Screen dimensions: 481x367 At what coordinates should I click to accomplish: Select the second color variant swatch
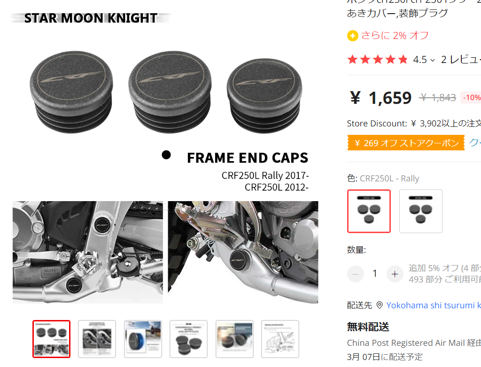click(x=420, y=211)
